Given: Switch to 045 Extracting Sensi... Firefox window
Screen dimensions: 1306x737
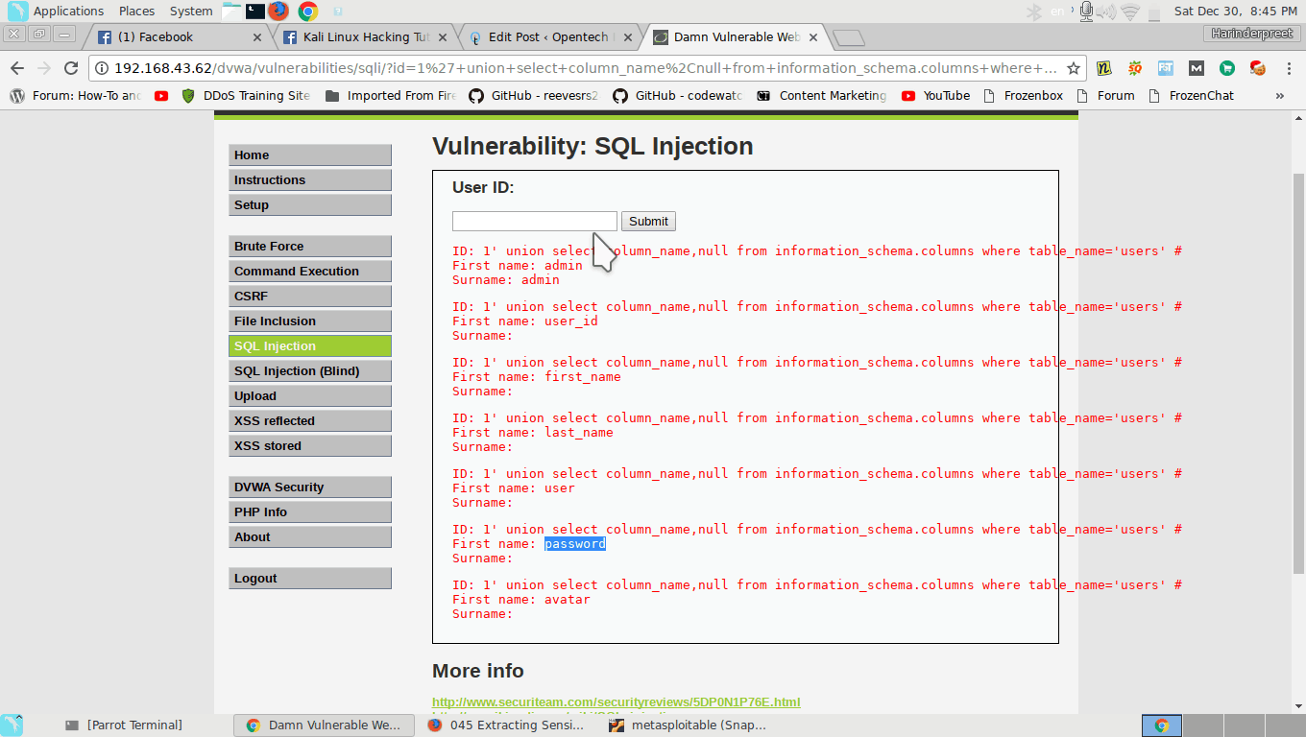Looking at the screenshot, I should [x=507, y=725].
